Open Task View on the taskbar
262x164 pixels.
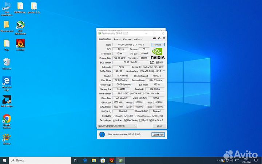(76, 160)
